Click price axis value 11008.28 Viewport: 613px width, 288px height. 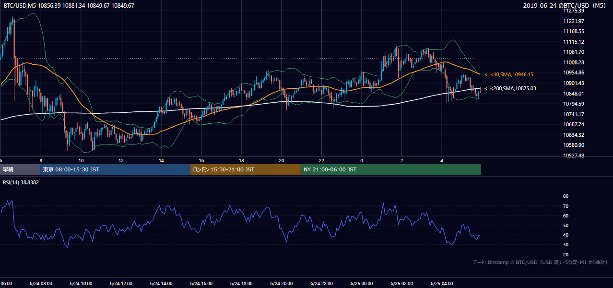[x=574, y=62]
